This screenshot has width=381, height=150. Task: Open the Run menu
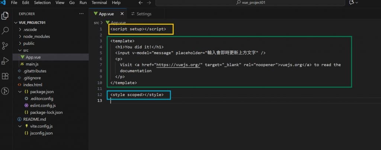[83, 3]
